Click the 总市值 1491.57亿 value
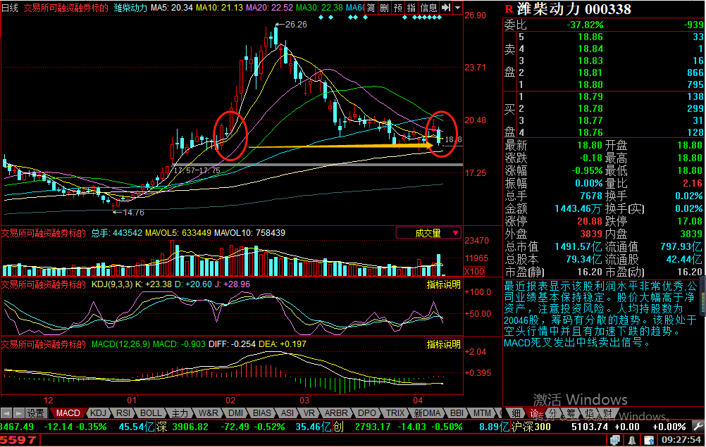The height and width of the screenshot is (447, 706). 578,246
